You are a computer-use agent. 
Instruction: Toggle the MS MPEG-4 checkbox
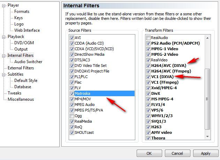click(x=148, y=99)
